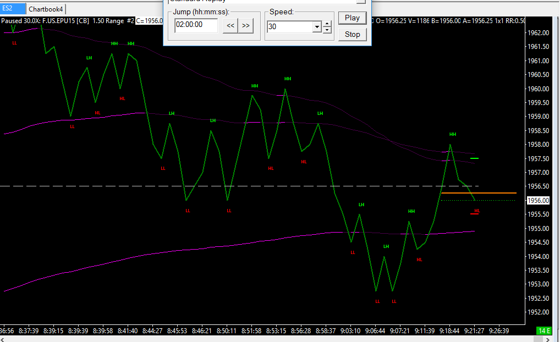Screen dimensions: 560x342
Task: Click the white dashed horizontal line
Action: coord(239,186)
